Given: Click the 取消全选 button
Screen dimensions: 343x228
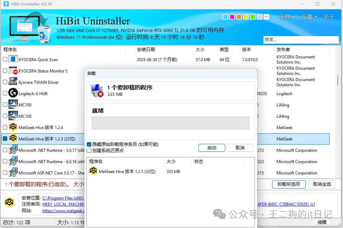Looking at the screenshot, I should [x=322, y=184].
